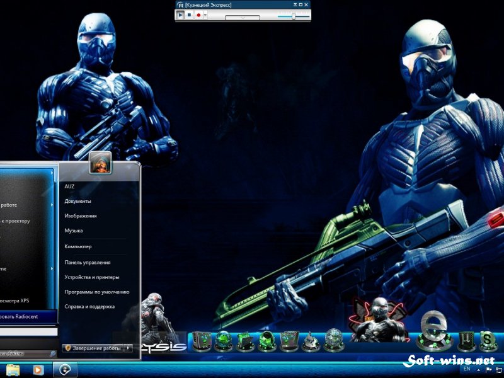This screenshot has height=378, width=504.
Task: Collapse Radiocent to tray with arrow button
Action: (295, 4)
